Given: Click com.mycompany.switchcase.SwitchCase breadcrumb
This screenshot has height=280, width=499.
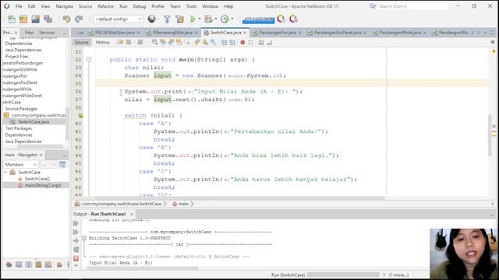Looking at the screenshot, I should point(122,204).
